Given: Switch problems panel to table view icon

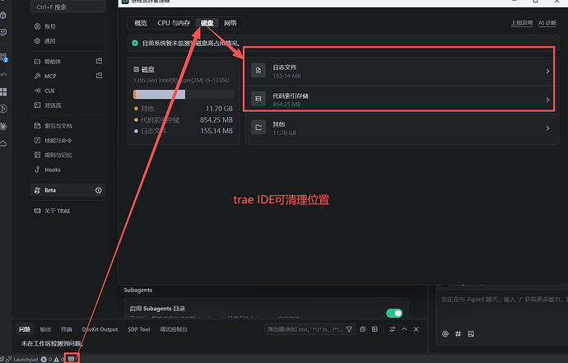Looking at the screenshot, I should coord(375,329).
